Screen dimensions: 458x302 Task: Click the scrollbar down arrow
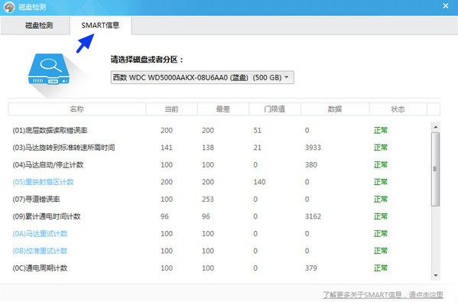[436, 275]
